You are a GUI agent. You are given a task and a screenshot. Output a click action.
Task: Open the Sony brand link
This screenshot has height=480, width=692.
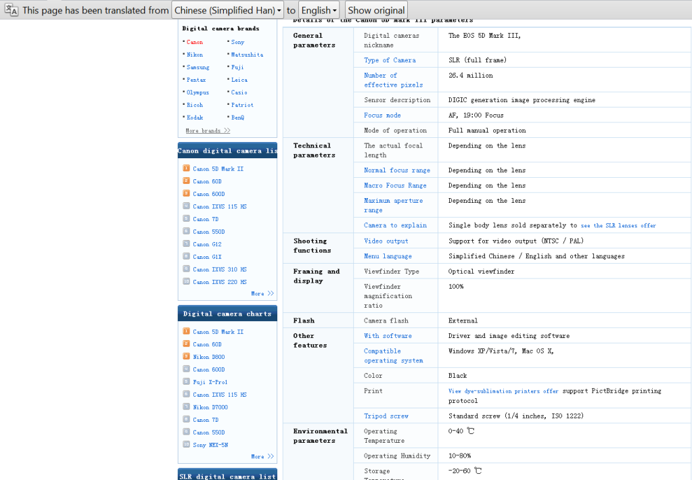(x=237, y=42)
